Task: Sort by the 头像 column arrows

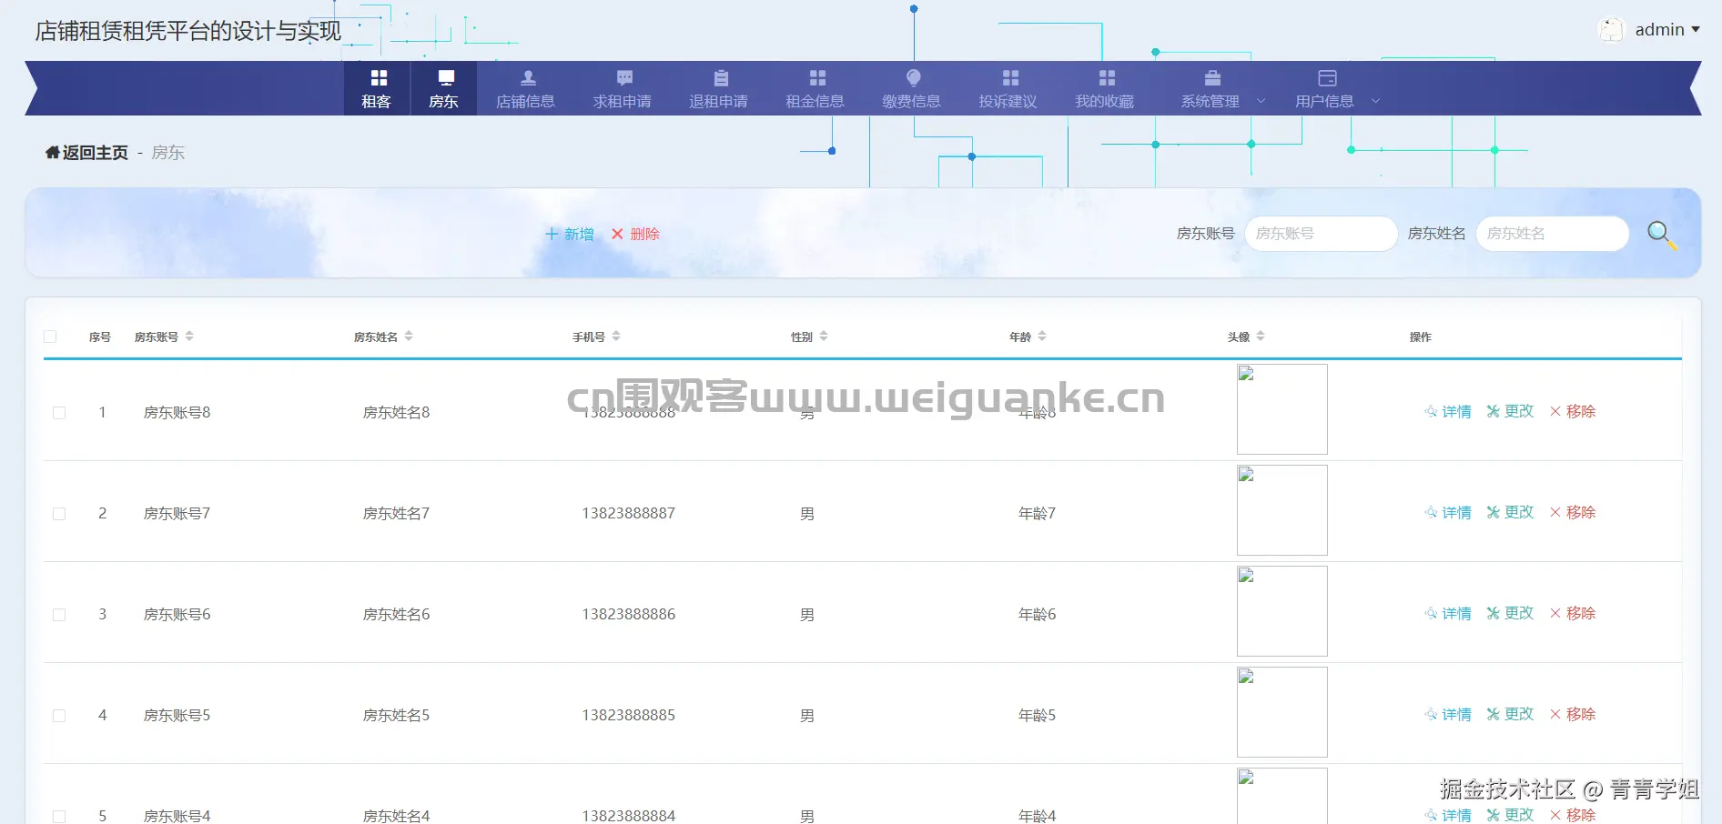Action: click(x=1261, y=337)
